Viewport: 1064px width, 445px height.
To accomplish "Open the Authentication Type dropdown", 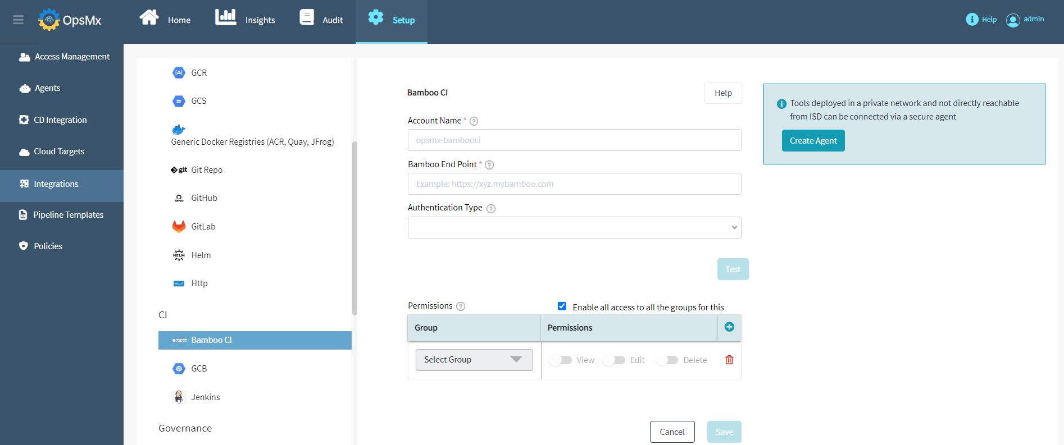I will pyautogui.click(x=574, y=228).
